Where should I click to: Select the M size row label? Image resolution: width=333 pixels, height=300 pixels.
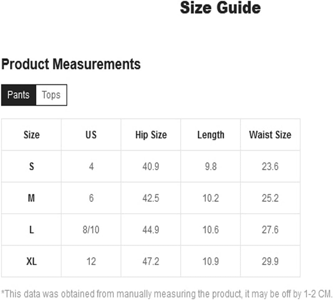32,198
